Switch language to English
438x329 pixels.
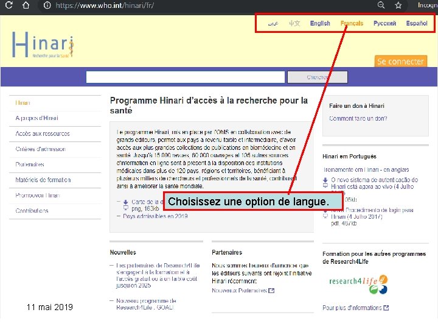(x=320, y=23)
